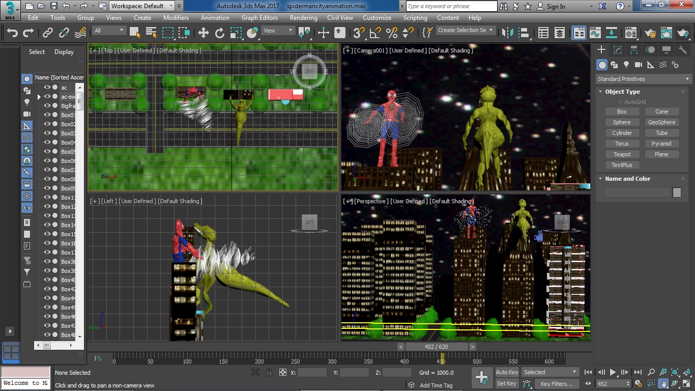This screenshot has width=695, height=391.
Task: Click the Undo arrow in main toolbar
Action: pos(12,33)
